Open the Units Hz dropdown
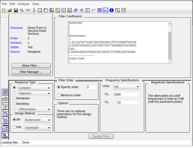 click(126, 87)
